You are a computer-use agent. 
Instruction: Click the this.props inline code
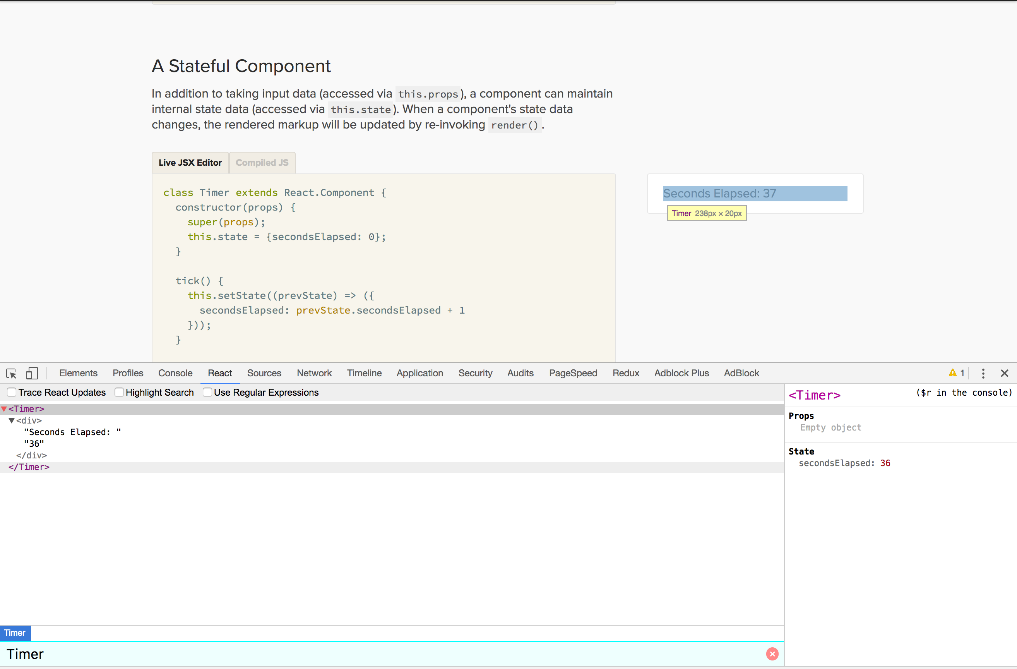click(x=428, y=94)
